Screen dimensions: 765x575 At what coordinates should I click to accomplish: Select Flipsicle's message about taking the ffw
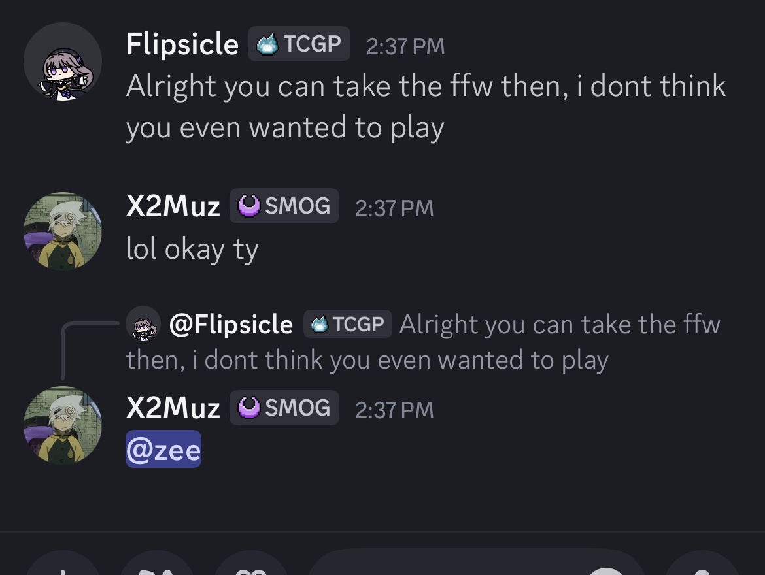coord(425,107)
